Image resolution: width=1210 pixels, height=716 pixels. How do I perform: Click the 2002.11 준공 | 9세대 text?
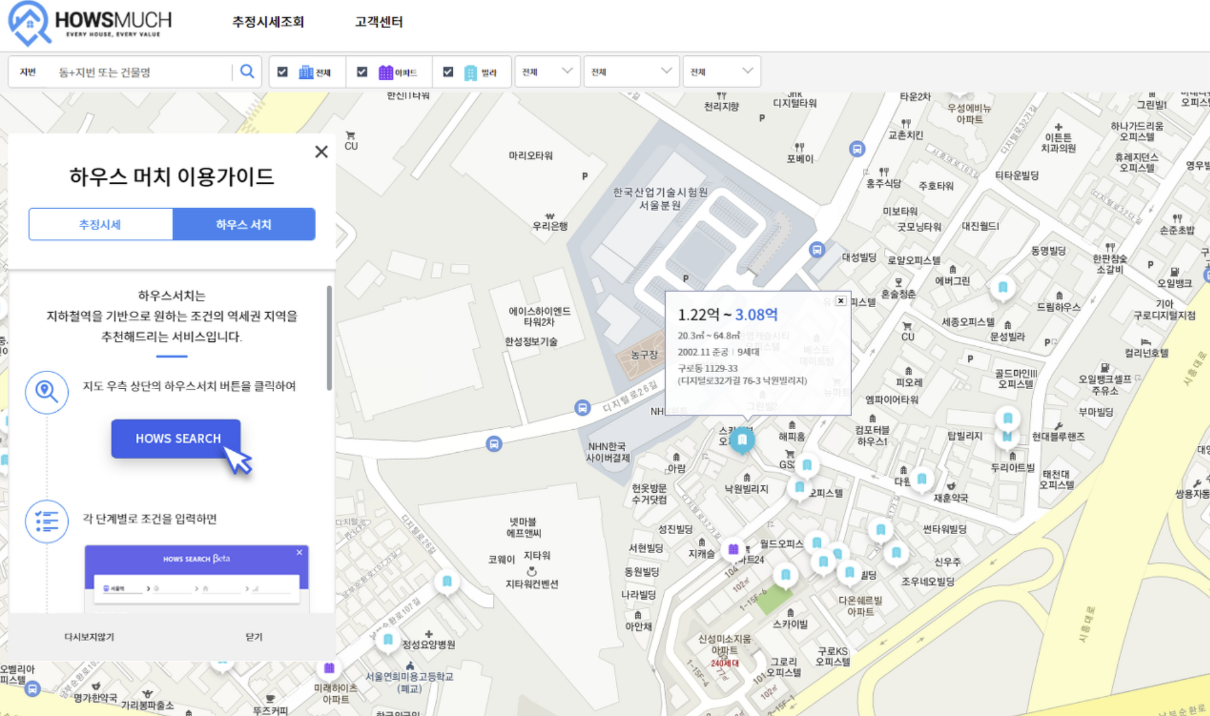[x=718, y=352]
